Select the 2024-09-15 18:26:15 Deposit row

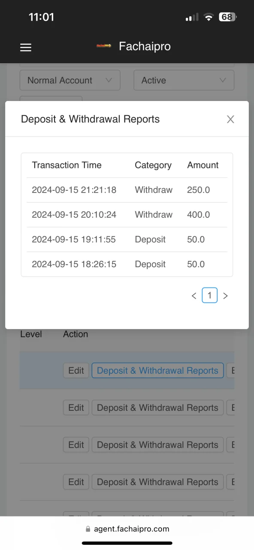[x=127, y=264]
